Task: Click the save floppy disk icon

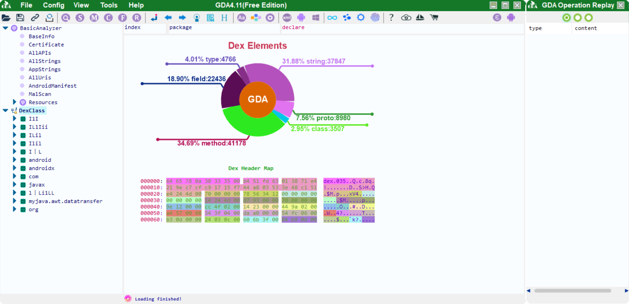Action: 20,18
